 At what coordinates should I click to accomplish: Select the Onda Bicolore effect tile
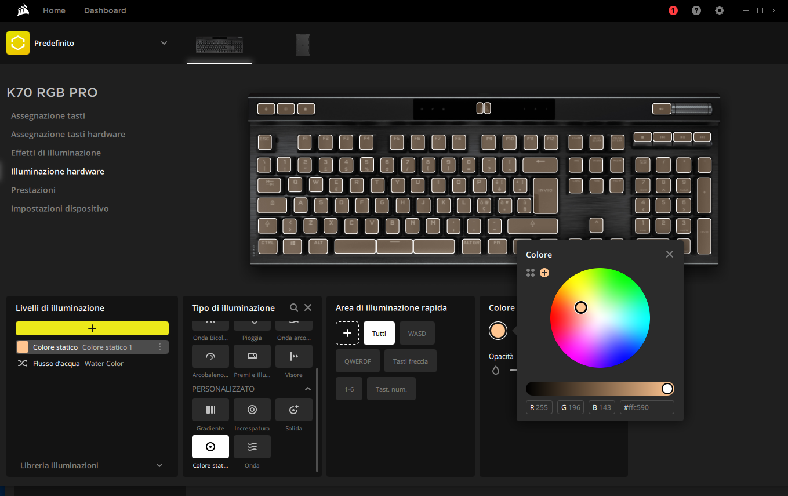(x=210, y=325)
